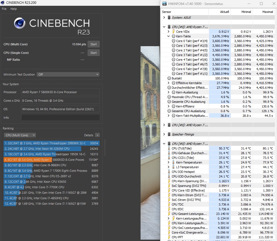Click the Maximal column header
The width and height of the screenshot is (277, 241).
coord(264,12)
